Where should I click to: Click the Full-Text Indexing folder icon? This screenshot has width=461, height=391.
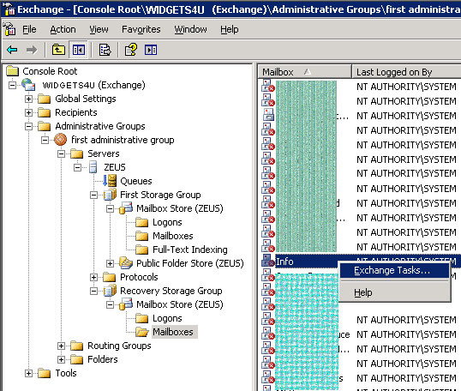point(142,250)
